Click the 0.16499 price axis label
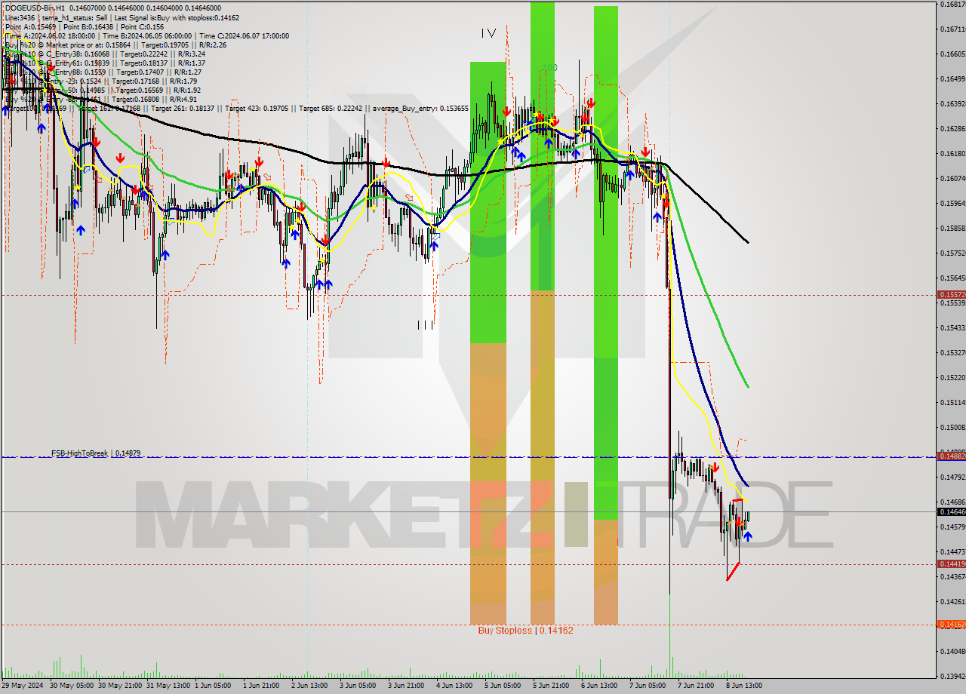Image resolution: width=966 pixels, height=694 pixels. [952, 79]
